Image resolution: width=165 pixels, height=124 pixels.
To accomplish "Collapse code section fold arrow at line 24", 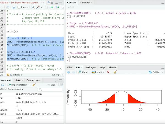I will (4, 11).
